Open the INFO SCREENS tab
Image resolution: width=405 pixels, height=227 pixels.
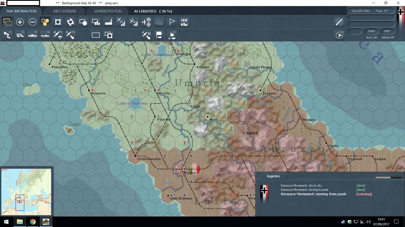(x=64, y=11)
